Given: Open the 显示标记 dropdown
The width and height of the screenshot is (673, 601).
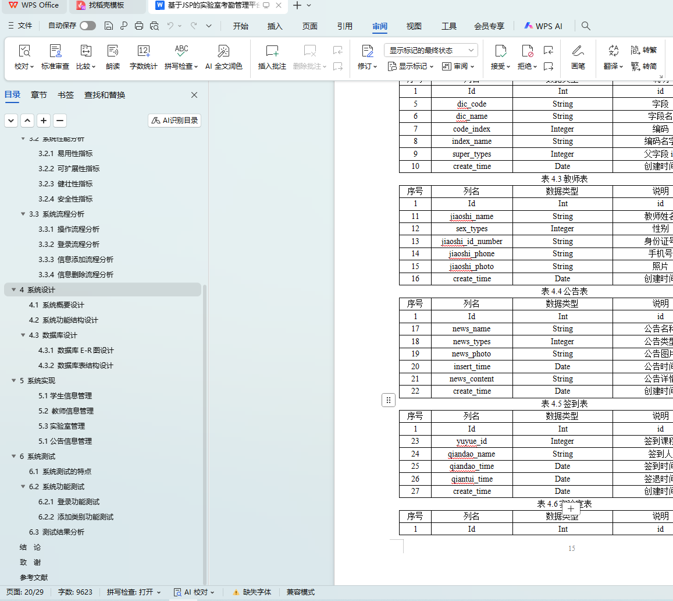Looking at the screenshot, I should click(411, 66).
